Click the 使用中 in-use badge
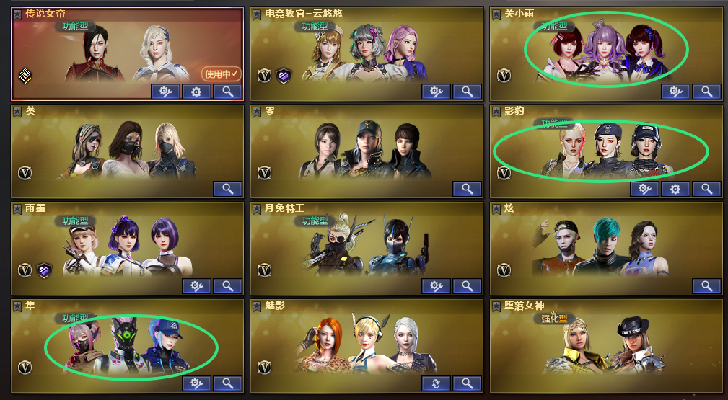728x400 pixels. (x=222, y=74)
